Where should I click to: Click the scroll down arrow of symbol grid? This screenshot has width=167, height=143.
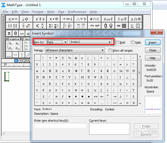(140, 103)
